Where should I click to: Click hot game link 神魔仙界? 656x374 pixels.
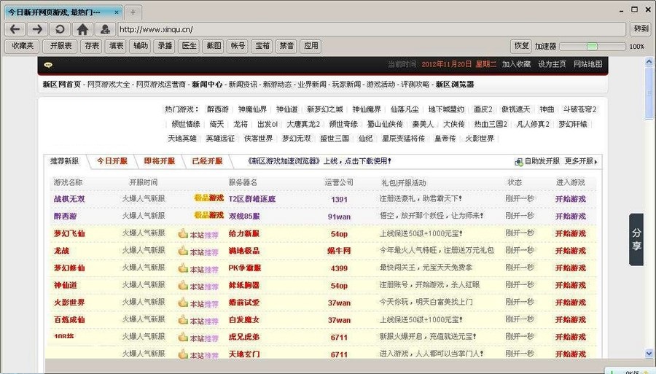252,109
